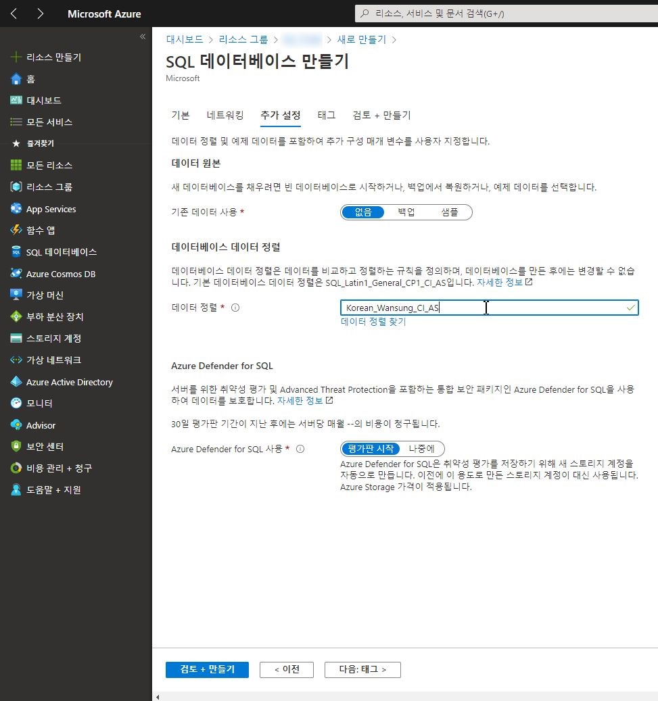Click the 즐겨찾기 star icon
658x701 pixels.
[x=16, y=143]
